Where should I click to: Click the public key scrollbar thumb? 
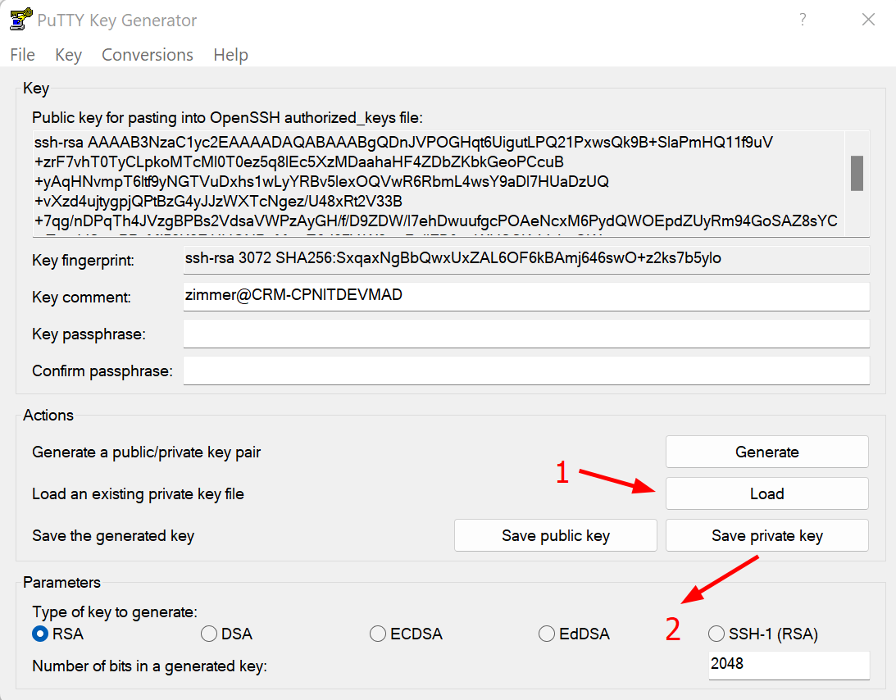point(857,173)
